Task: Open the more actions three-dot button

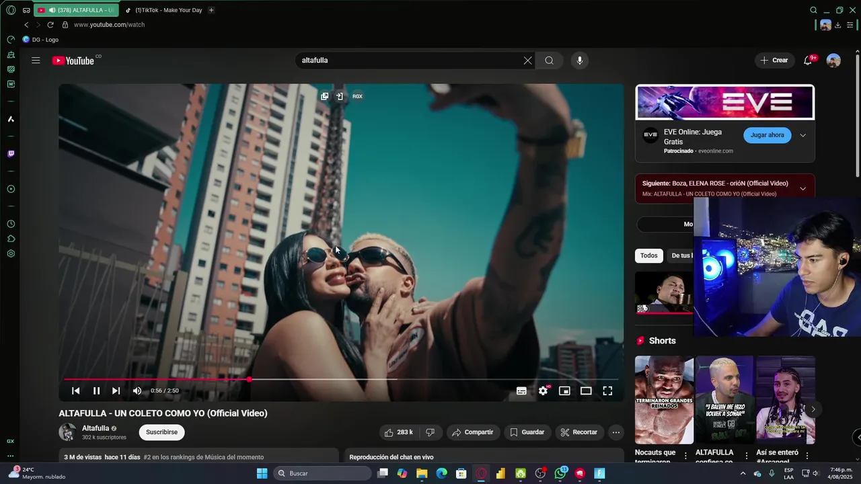Action: [616, 432]
